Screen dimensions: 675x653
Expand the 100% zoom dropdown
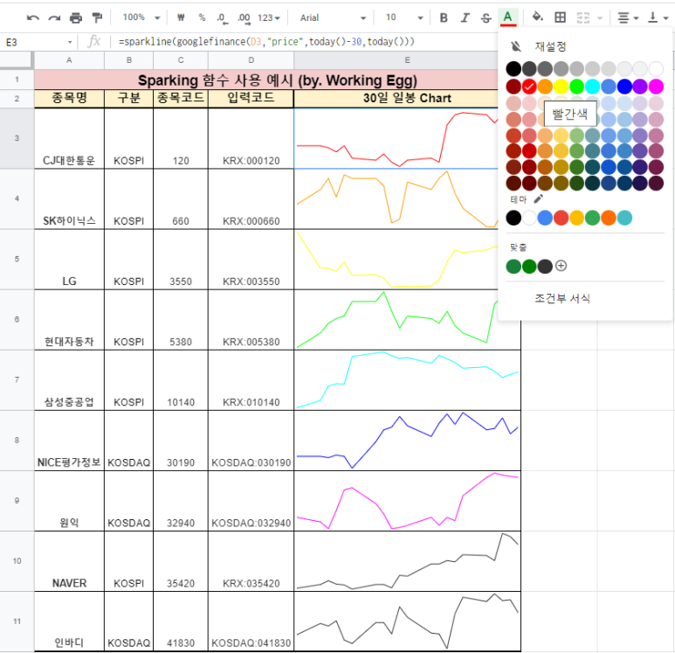point(141,17)
